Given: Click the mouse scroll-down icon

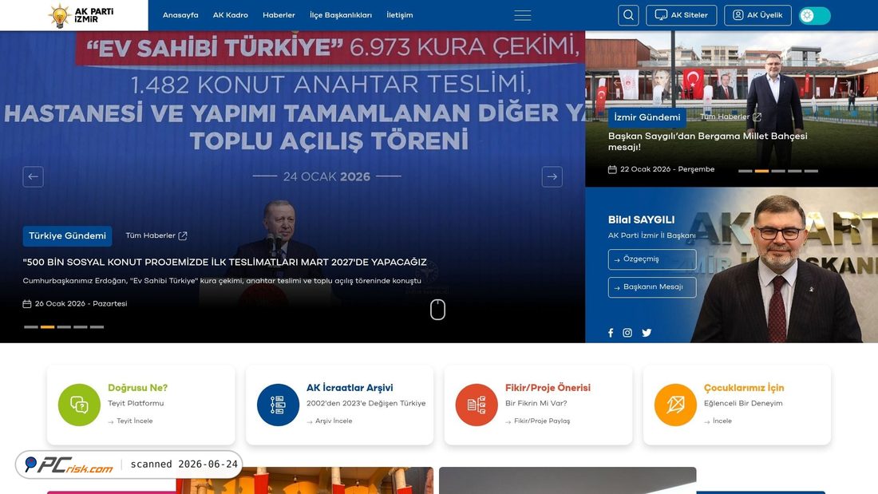Looking at the screenshot, I should tap(438, 310).
